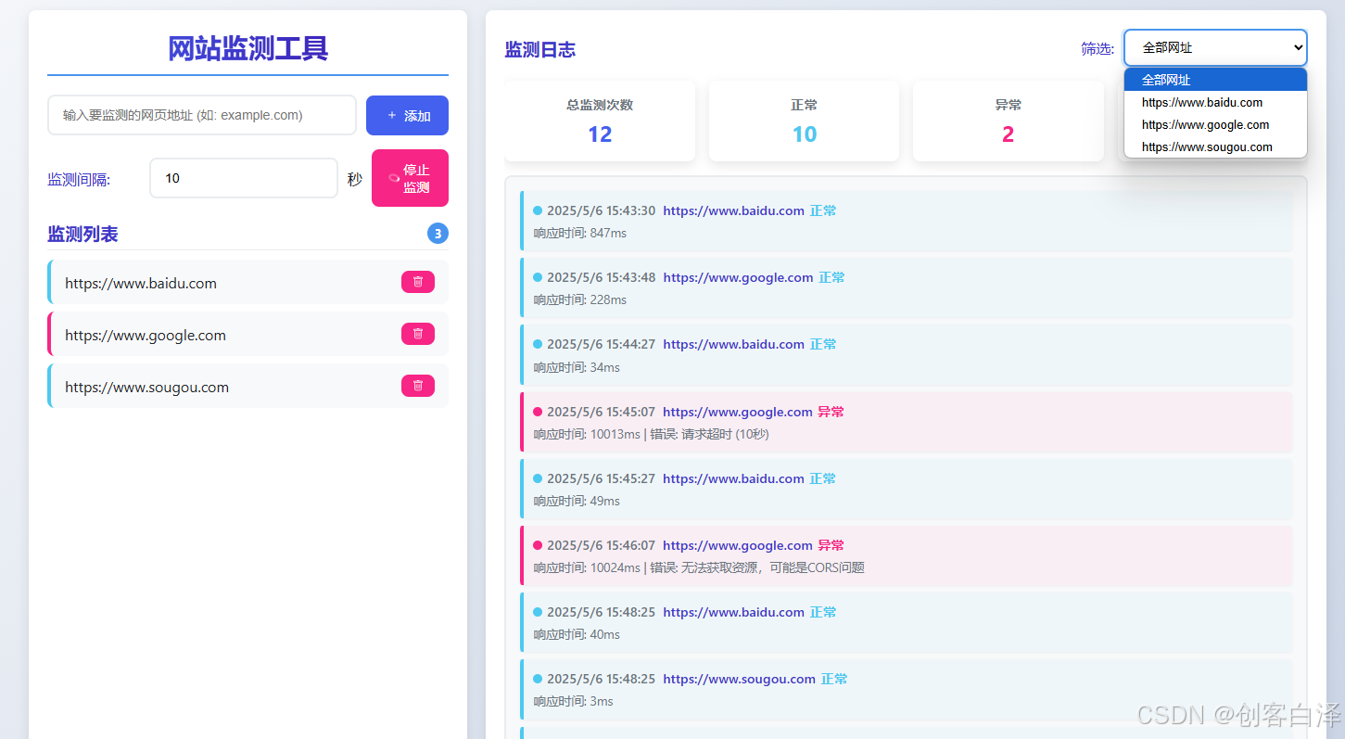Image resolution: width=1345 pixels, height=739 pixels.
Task: Click the 总监测次数 stat card
Action: point(600,121)
